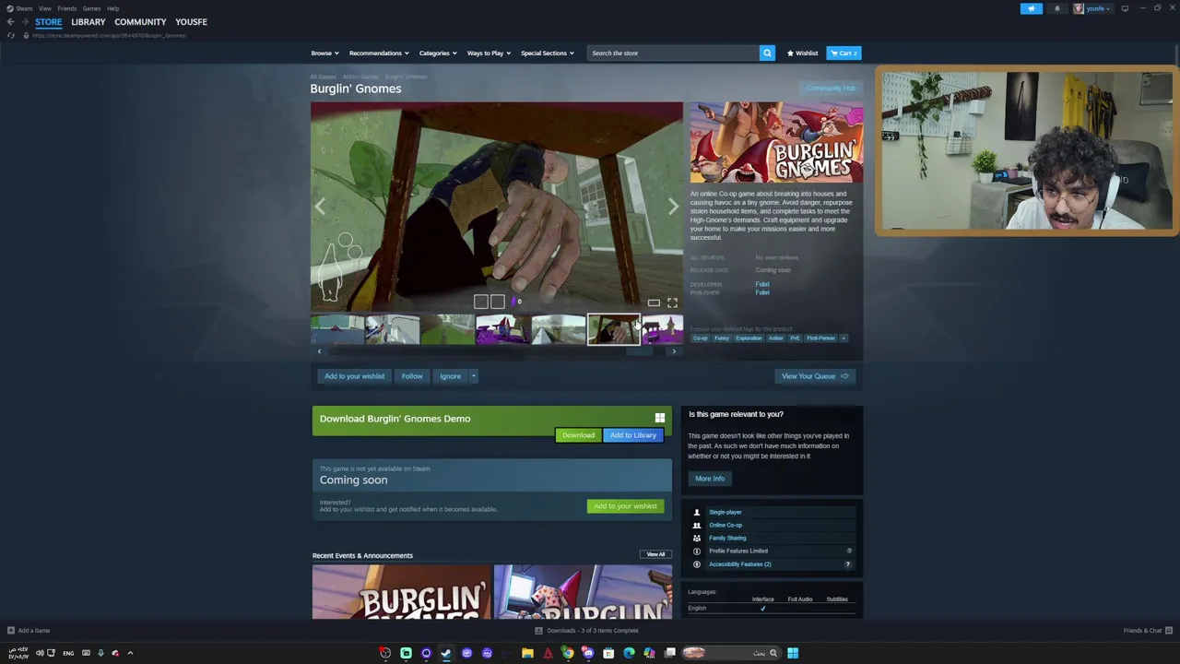The width and height of the screenshot is (1180, 664).
Task: Open Chrome from the taskbar
Action: (568, 653)
